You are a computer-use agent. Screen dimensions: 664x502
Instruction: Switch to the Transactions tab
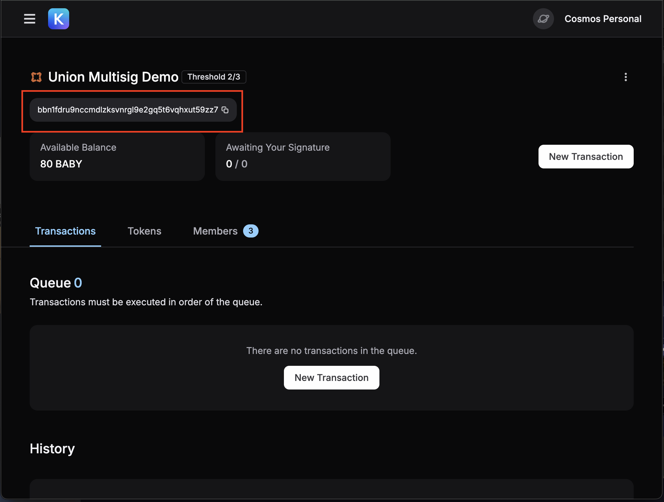65,231
